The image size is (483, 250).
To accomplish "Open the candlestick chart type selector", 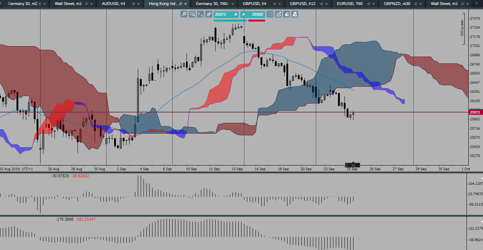I will coord(208,14).
